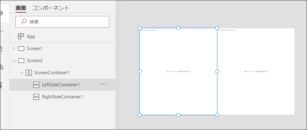Click the App grid icon
The height and width of the screenshot is (130, 307).
(x=21, y=36)
